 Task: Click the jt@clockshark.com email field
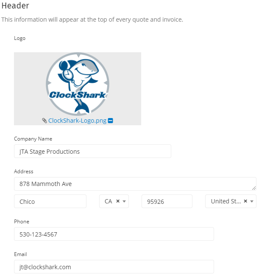(x=114, y=267)
